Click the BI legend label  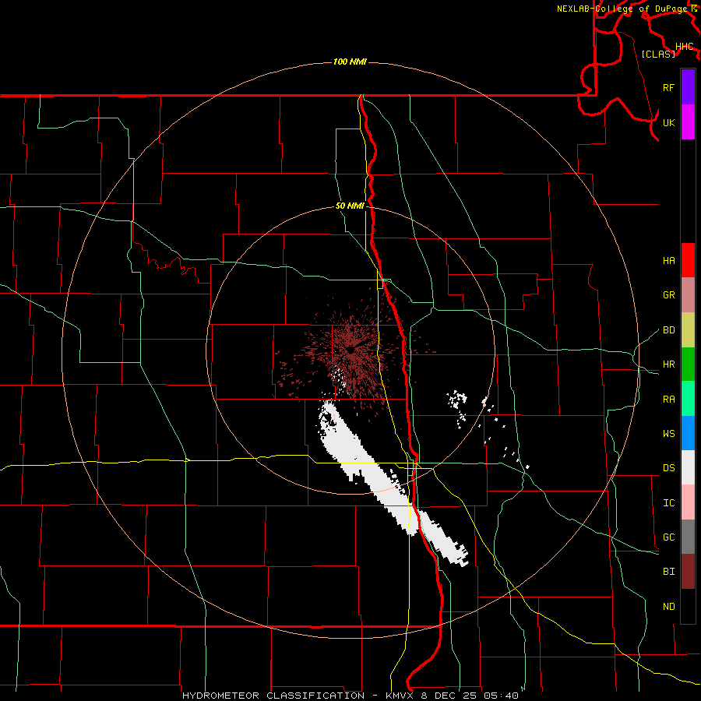coord(668,572)
